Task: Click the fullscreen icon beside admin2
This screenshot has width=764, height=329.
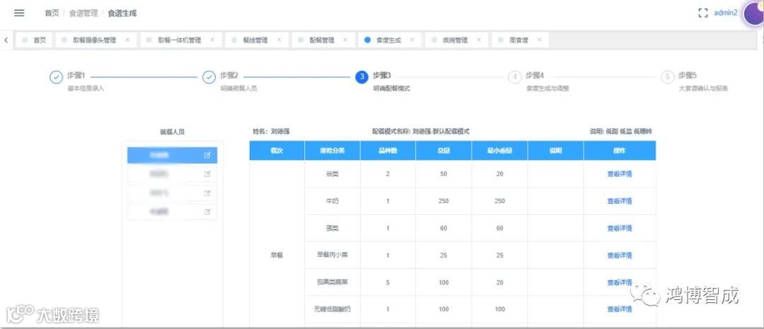Action: pyautogui.click(x=702, y=13)
